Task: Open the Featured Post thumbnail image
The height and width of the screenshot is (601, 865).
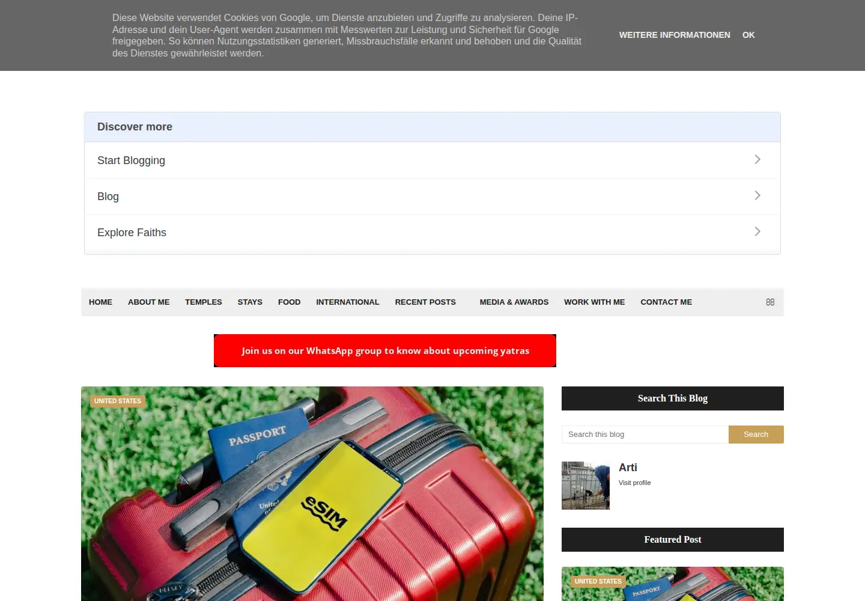Action: point(673,584)
